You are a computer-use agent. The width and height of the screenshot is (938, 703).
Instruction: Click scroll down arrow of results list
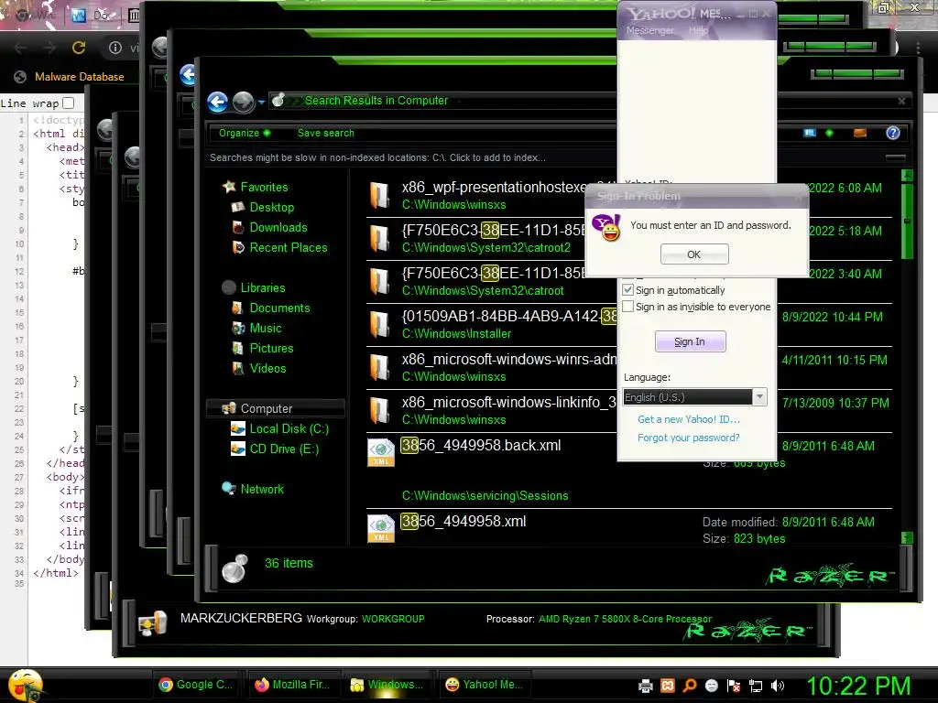pos(907,537)
